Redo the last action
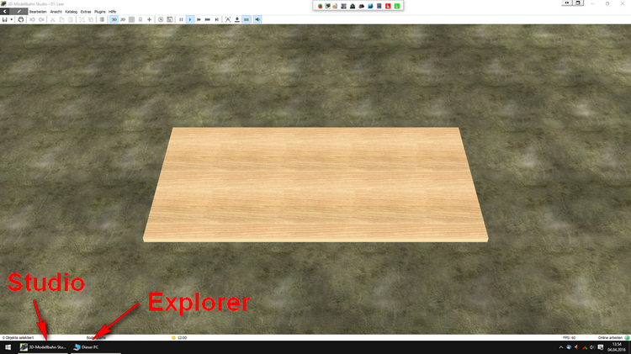The height and width of the screenshot is (354, 631). 41,19
